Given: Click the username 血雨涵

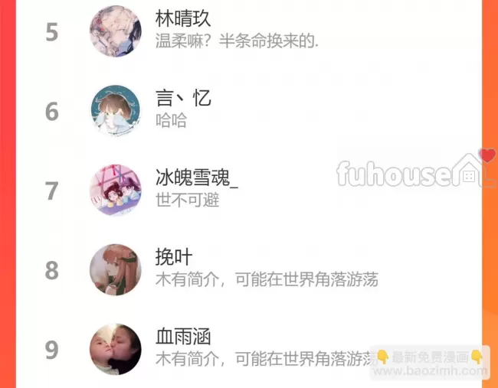Looking at the screenshot, I should 183,337.
